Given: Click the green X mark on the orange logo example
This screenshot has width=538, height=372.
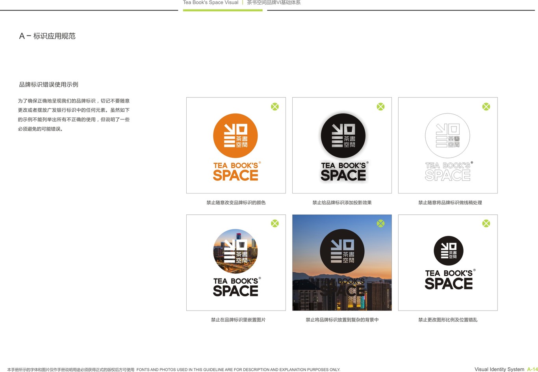Looking at the screenshot, I should tap(275, 106).
